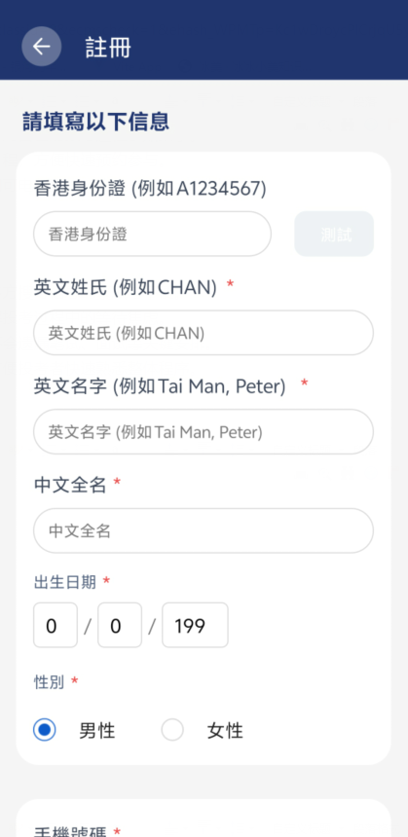Screen dimensions: 408x837
Task: Focus the 香港身份證 input field
Action: [152, 234]
